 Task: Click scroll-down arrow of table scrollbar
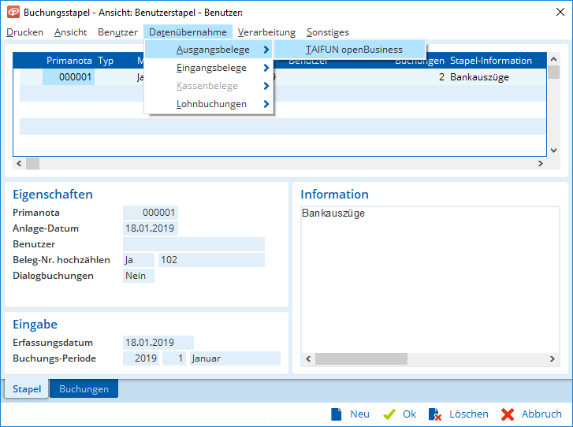(553, 150)
